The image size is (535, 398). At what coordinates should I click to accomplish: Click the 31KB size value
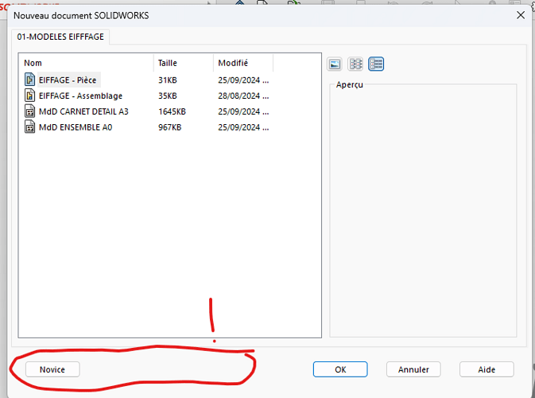click(x=168, y=80)
